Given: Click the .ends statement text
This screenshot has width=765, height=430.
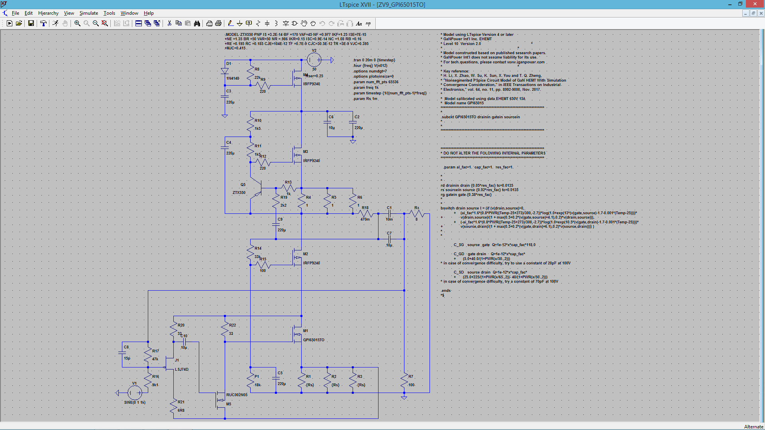Looking at the screenshot, I should [x=446, y=291].
